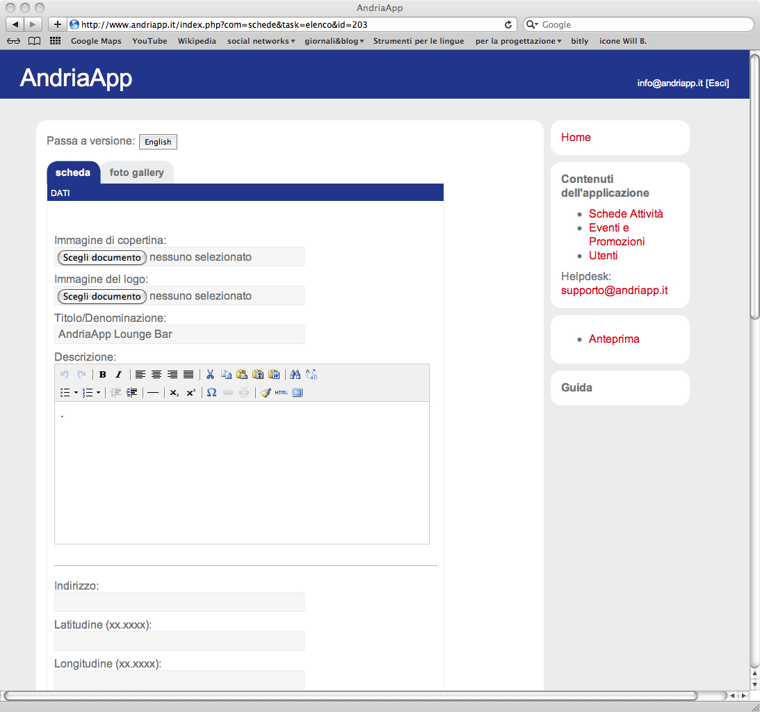Insert a bulleted list

coord(65,393)
